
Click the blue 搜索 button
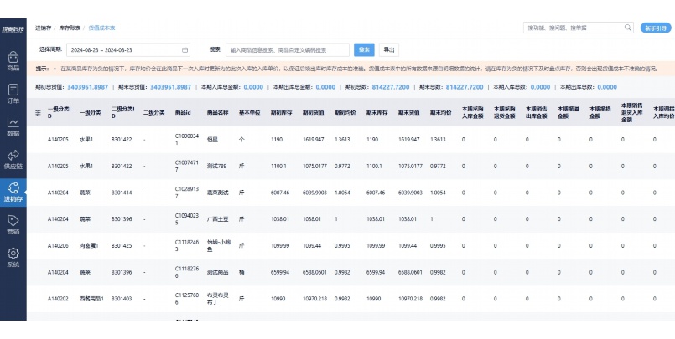coord(364,50)
